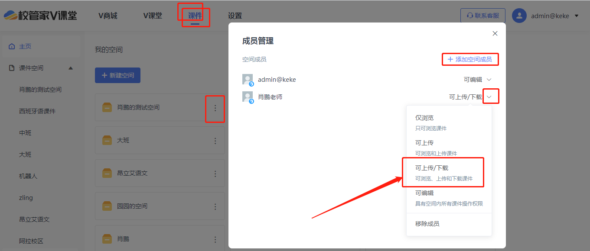Viewport: 590px width, 251px height.
Task: Open the admin@keke account dropdown arrow
Action: tap(577, 16)
